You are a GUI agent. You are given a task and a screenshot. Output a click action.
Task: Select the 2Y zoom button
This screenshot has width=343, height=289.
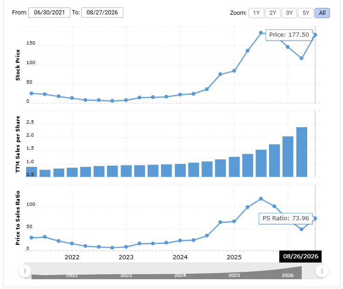click(273, 13)
